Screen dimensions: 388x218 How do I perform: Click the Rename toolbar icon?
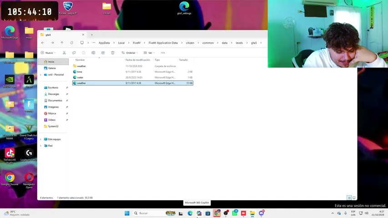[93, 53]
